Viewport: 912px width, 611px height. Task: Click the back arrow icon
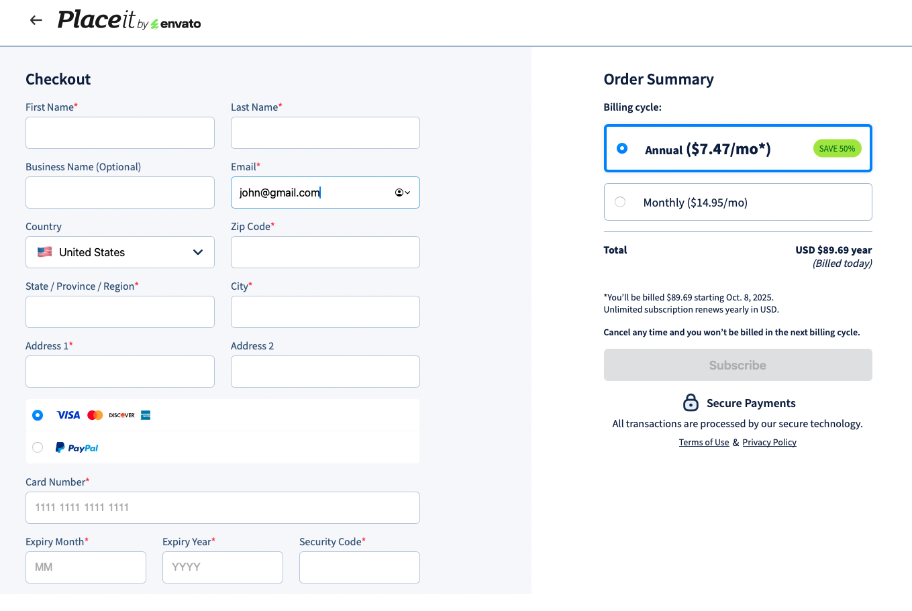36,20
